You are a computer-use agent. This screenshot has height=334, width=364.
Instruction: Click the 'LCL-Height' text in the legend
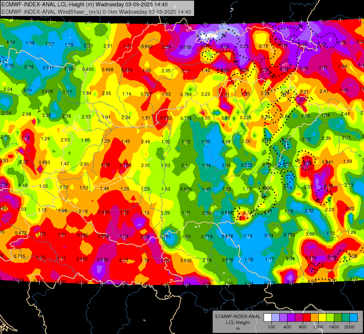click(238, 322)
